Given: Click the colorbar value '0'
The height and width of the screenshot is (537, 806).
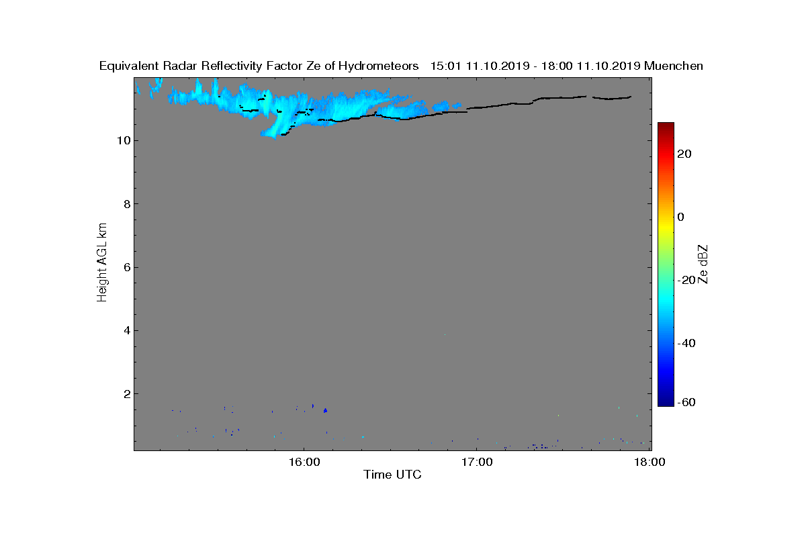Looking at the screenshot, I should [x=681, y=217].
